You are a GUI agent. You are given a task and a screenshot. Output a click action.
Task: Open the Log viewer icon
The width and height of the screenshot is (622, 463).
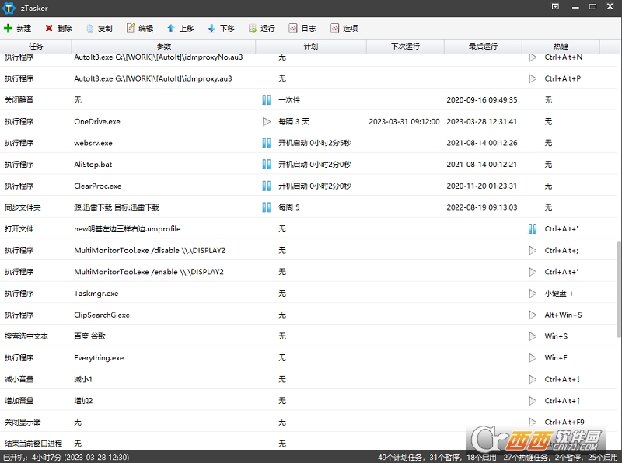click(x=293, y=28)
